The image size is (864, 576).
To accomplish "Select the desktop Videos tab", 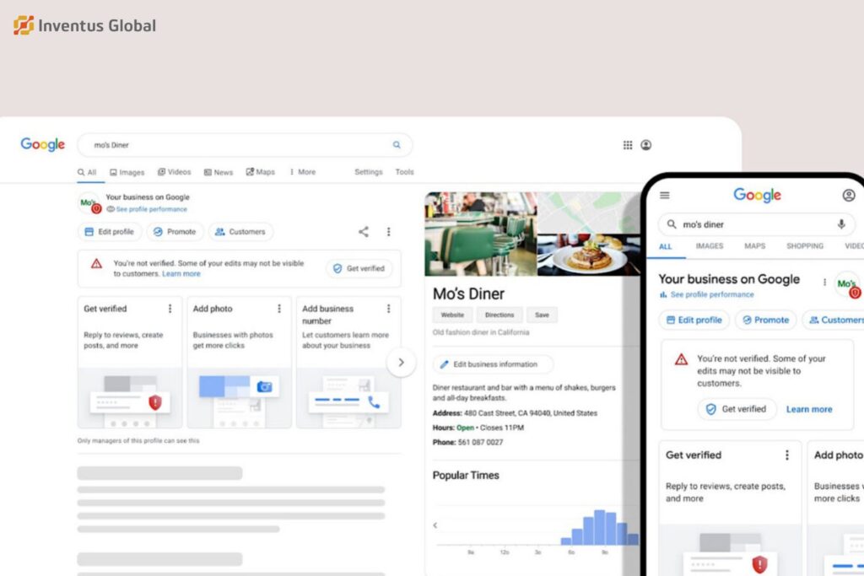I will [x=174, y=172].
